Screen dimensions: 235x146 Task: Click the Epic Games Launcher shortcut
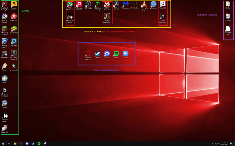click(x=4, y=93)
